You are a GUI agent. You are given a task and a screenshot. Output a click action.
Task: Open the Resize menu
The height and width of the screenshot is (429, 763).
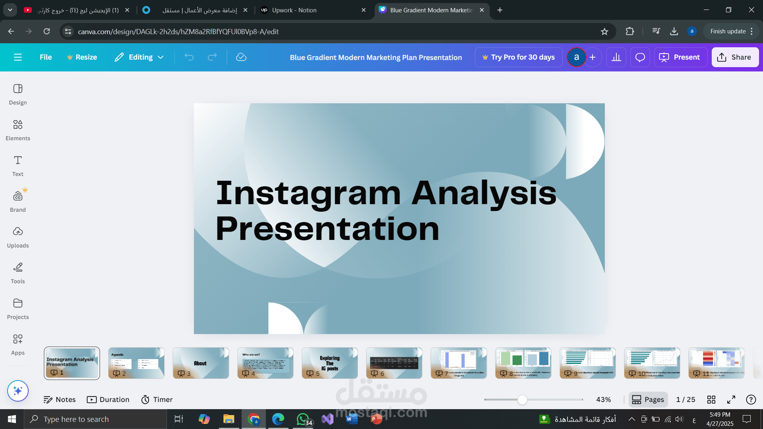click(82, 57)
